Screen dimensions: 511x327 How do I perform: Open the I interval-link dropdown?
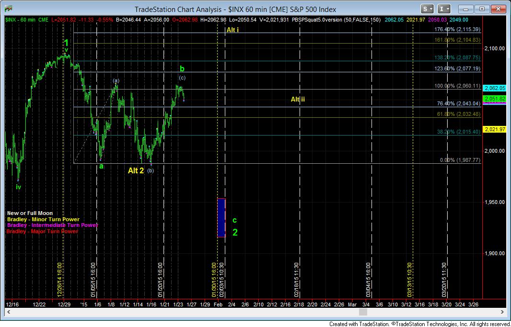coord(444,9)
